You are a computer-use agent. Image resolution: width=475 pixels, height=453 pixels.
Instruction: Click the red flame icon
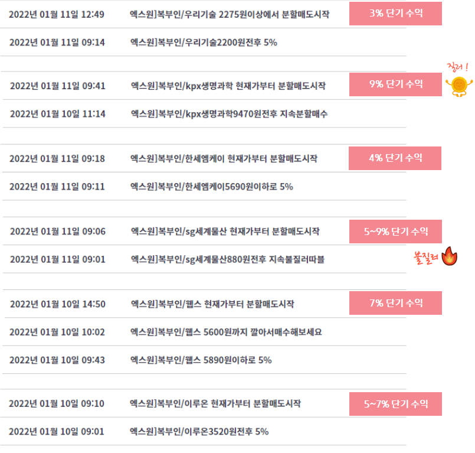click(450, 256)
